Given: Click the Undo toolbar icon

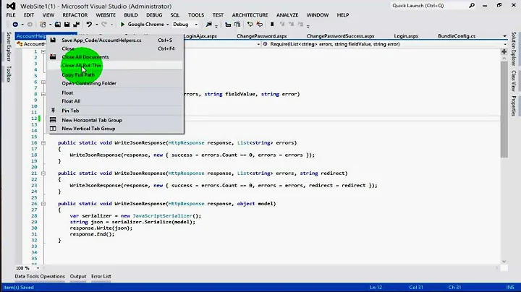Looking at the screenshot, I should pyautogui.click(x=89, y=25).
